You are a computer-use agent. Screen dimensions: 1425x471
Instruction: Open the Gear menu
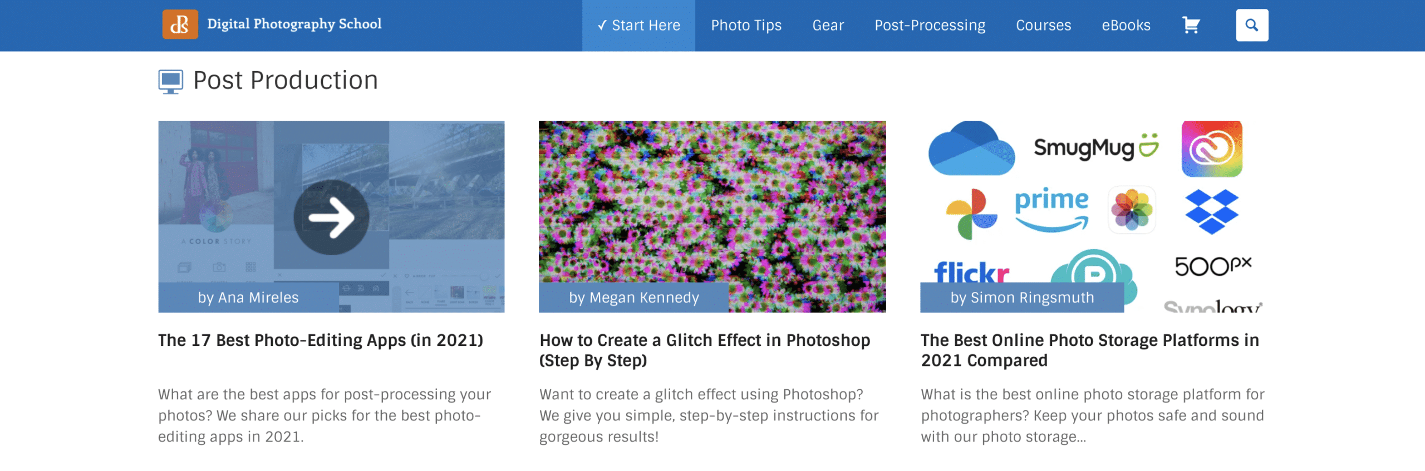point(828,26)
